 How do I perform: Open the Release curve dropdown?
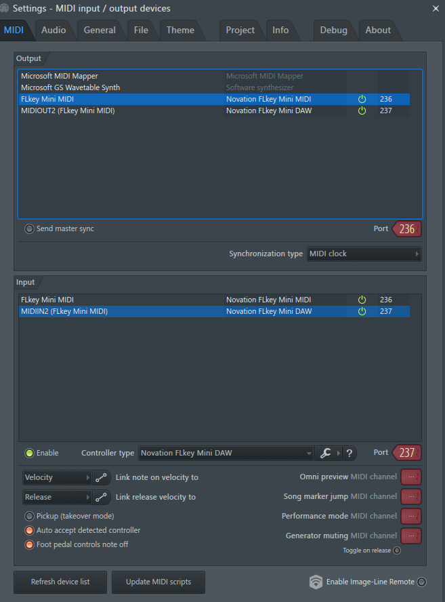point(57,497)
